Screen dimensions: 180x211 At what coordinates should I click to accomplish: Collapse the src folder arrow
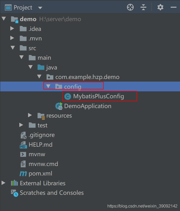13,48
